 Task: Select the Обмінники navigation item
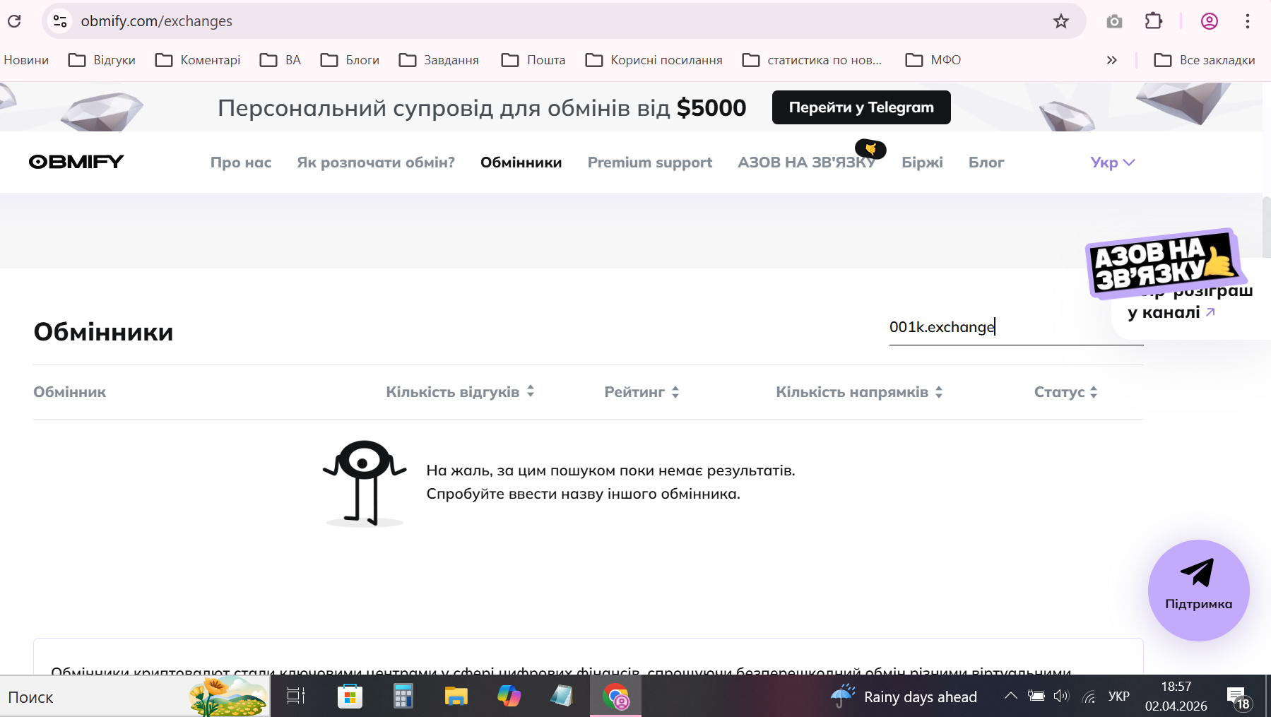point(521,162)
